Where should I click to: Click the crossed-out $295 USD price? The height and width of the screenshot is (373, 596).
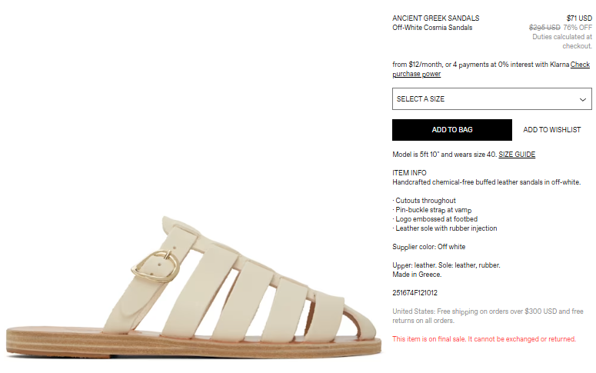tap(544, 28)
